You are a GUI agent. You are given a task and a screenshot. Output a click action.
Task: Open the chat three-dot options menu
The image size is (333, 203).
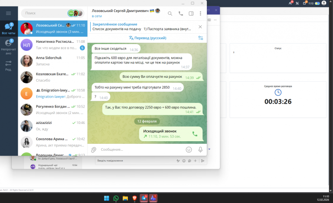[x=200, y=13]
